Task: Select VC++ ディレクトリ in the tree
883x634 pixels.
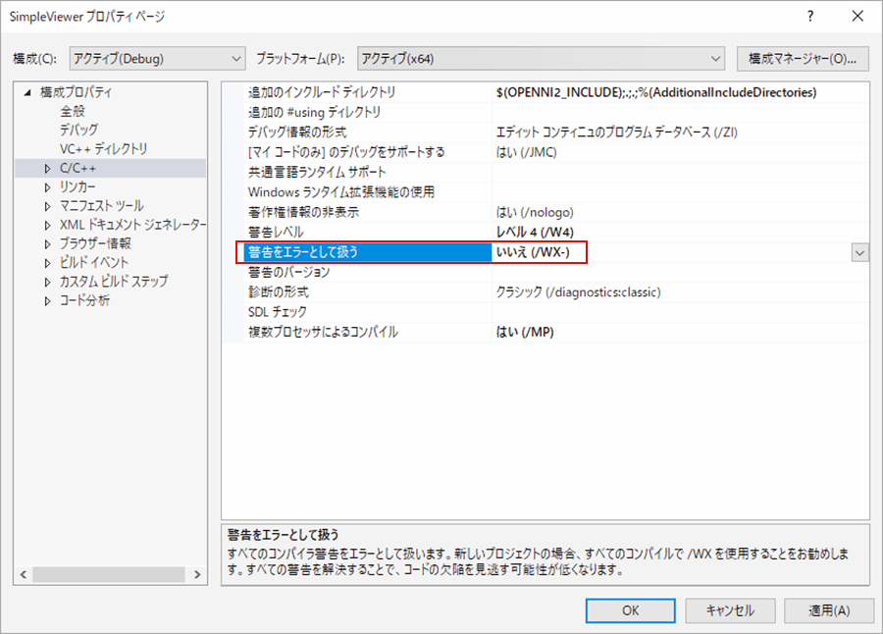Action: point(104,149)
